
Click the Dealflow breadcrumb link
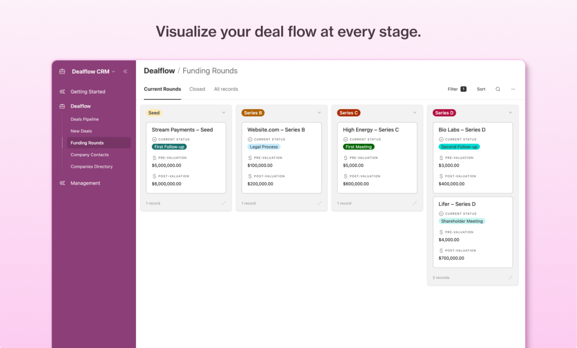(159, 71)
